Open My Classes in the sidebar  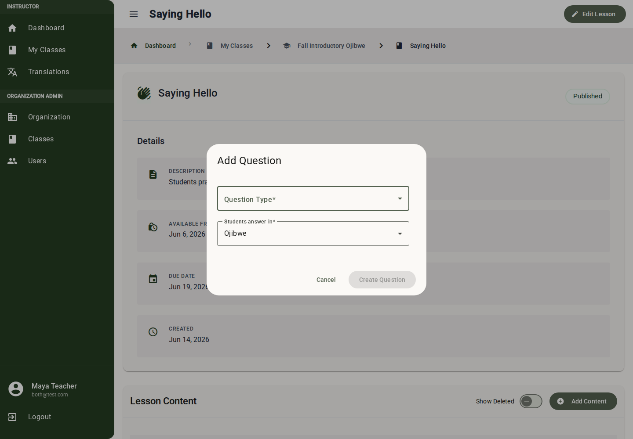coord(57,50)
